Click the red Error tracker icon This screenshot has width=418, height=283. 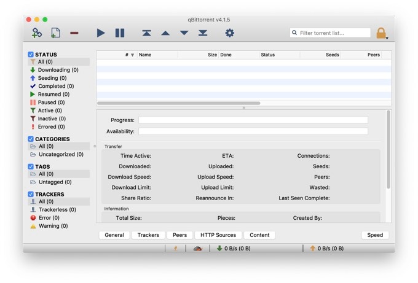33,218
